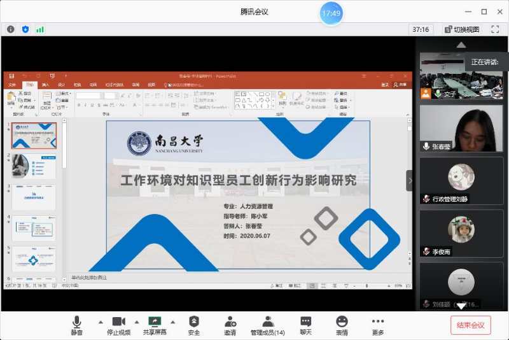Select the 设计 tab in shared PowerPoint

[61, 85]
